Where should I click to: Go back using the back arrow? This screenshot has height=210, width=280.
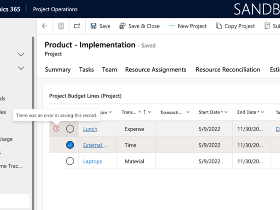pos(45,26)
